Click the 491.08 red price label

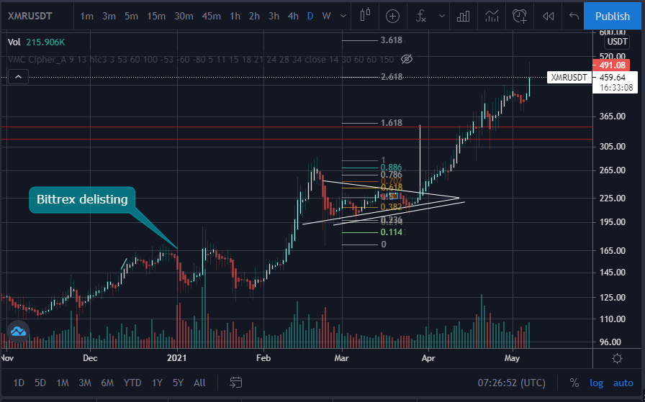pos(611,65)
